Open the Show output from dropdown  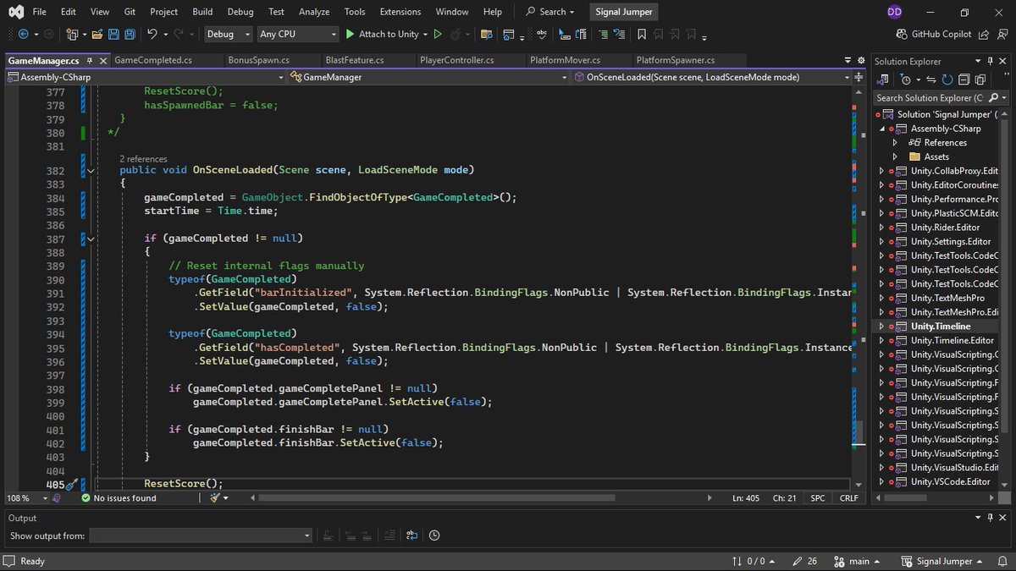point(201,535)
